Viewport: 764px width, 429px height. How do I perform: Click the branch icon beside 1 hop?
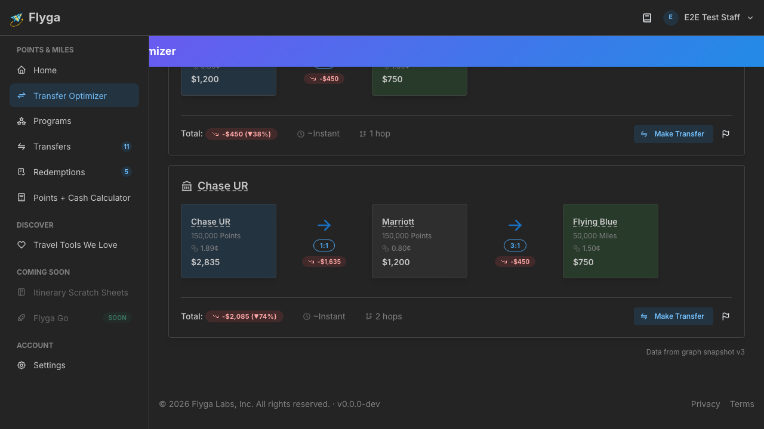pyautogui.click(x=363, y=134)
